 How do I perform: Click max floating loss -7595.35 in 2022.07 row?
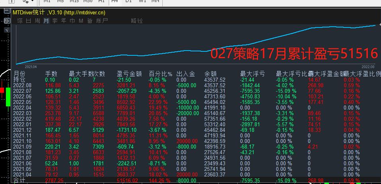tap(250, 91)
